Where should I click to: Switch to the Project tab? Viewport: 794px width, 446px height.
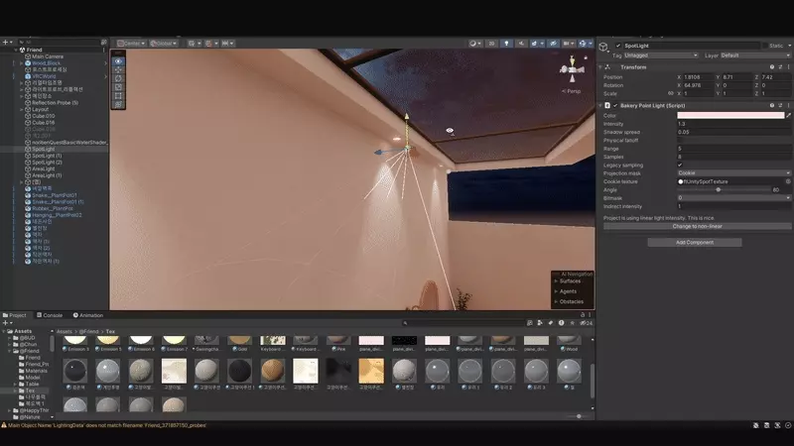tap(15, 315)
